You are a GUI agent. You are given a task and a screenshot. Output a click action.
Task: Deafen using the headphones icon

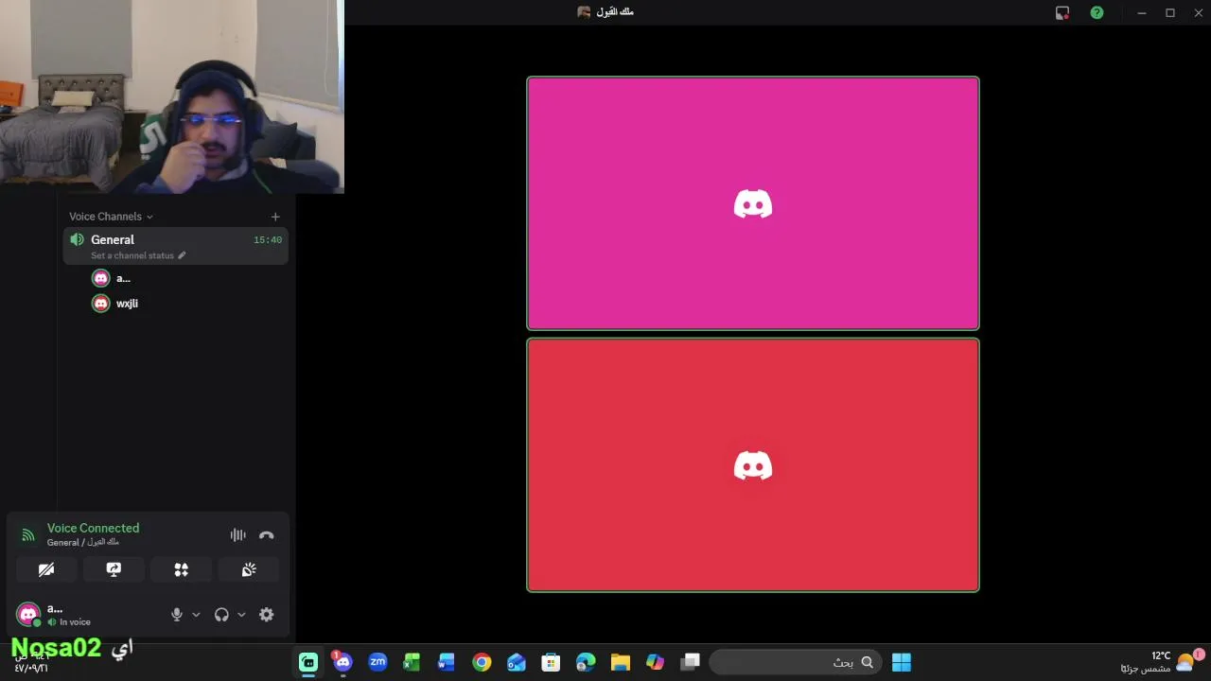point(221,615)
